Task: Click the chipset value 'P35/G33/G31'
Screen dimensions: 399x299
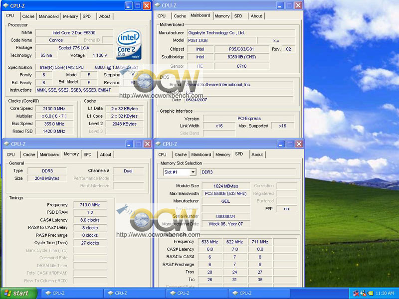Action: pos(241,49)
